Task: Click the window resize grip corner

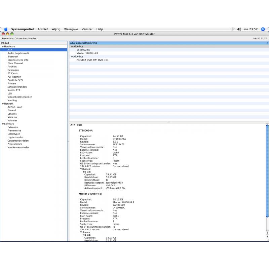Action: coord(267,240)
